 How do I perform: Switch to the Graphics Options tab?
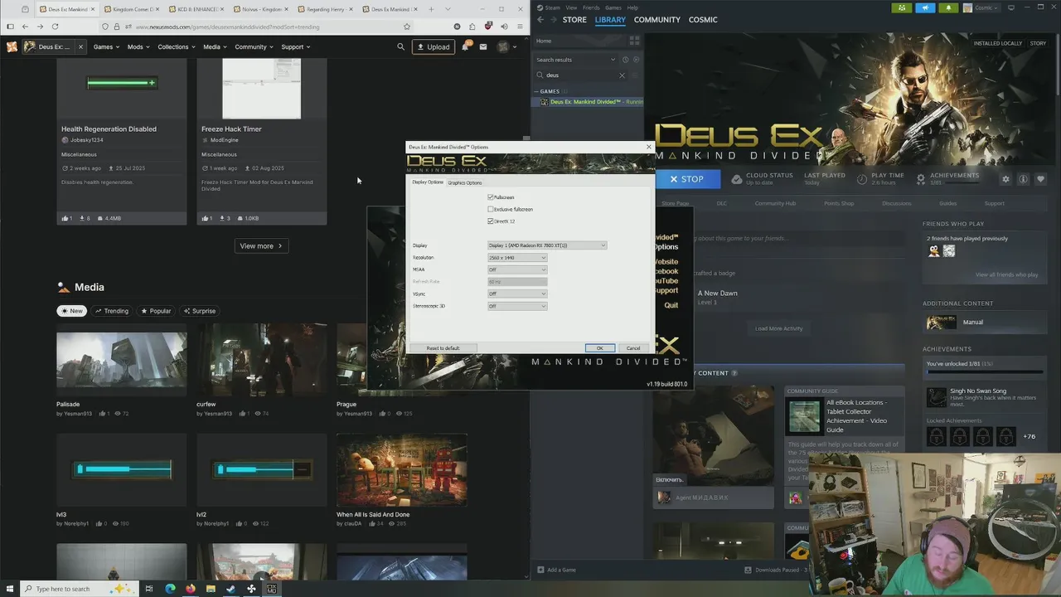[464, 182]
